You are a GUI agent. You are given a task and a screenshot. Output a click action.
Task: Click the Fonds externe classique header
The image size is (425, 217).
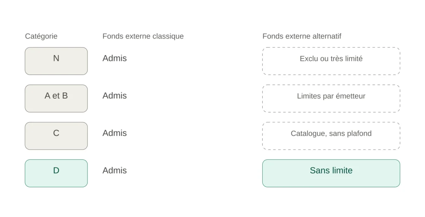143,36
